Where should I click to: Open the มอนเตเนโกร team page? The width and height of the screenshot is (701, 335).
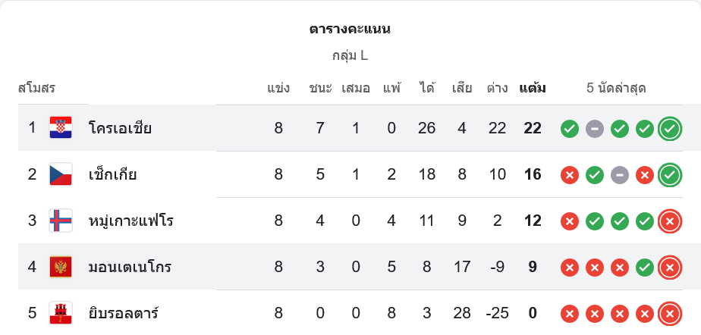[130, 267]
